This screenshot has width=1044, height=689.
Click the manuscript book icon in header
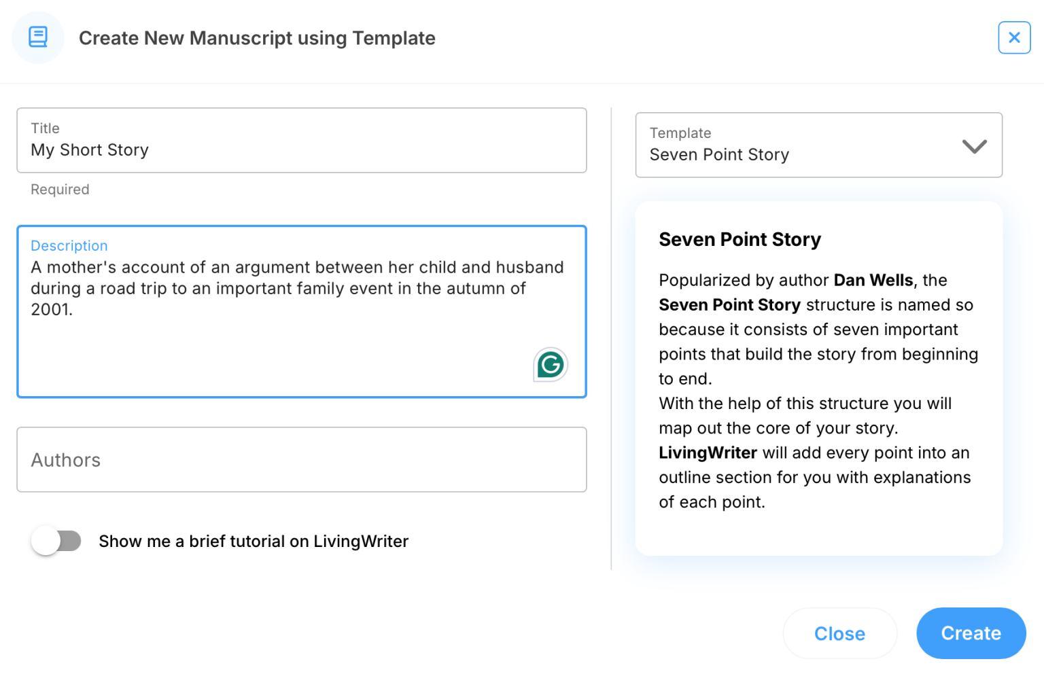pos(38,37)
